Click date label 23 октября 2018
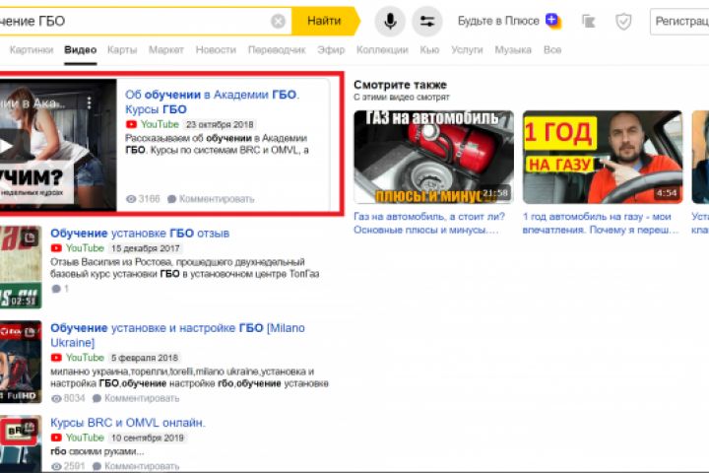709x473 pixels. 220,124
